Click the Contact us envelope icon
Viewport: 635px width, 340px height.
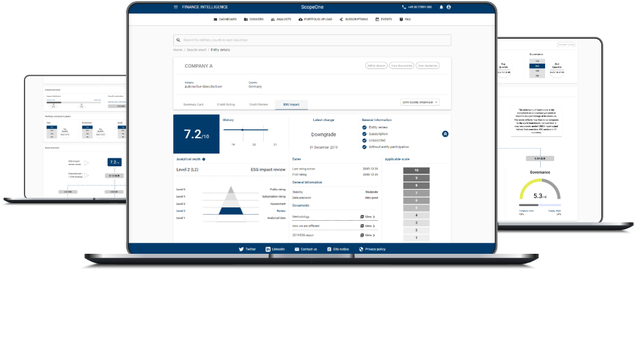[x=297, y=249]
